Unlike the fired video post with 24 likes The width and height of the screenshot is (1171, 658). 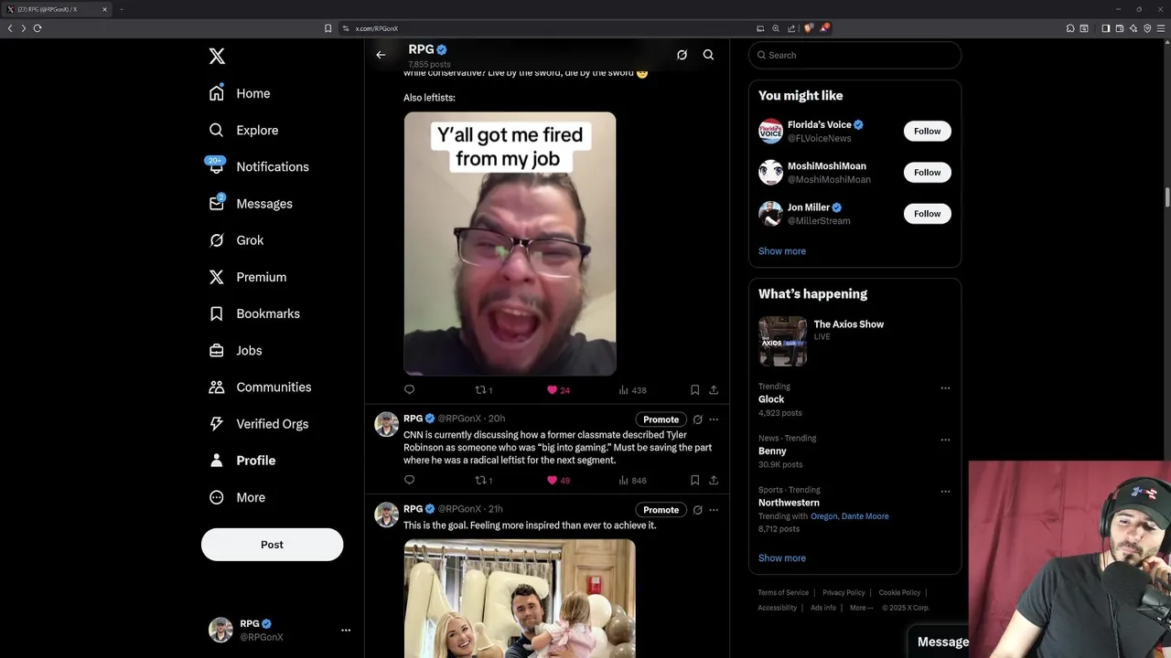click(558, 390)
